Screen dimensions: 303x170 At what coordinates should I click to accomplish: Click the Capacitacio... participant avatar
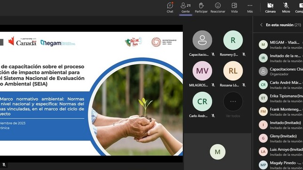click(x=202, y=40)
